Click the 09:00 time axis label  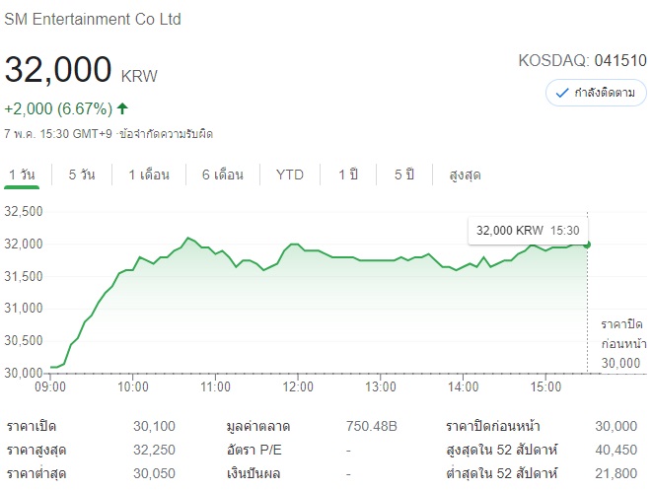coord(50,386)
